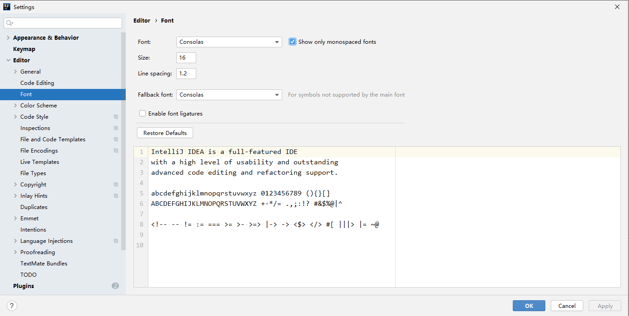629x316 pixels.
Task: Click into the settings search field
Action: point(63,23)
